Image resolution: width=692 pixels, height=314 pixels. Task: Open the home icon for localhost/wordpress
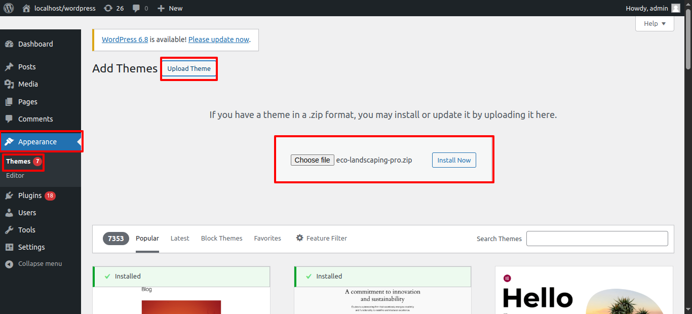tap(26, 8)
